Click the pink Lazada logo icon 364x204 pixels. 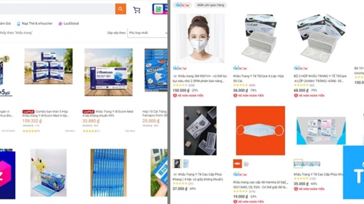coord(7,175)
